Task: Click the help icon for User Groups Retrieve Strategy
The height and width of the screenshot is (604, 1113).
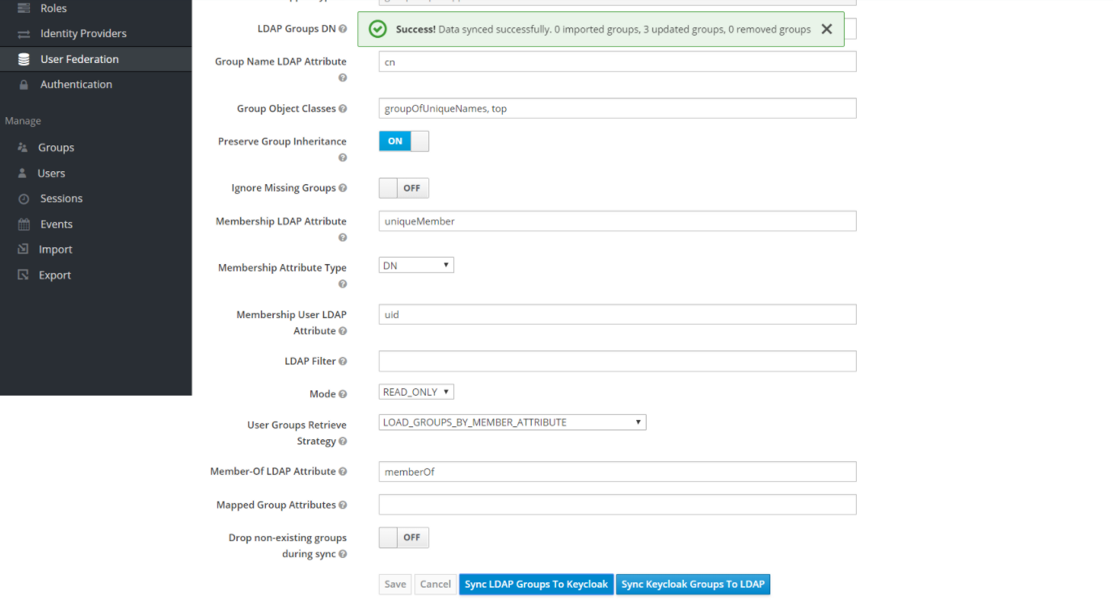Action: pyautogui.click(x=343, y=442)
